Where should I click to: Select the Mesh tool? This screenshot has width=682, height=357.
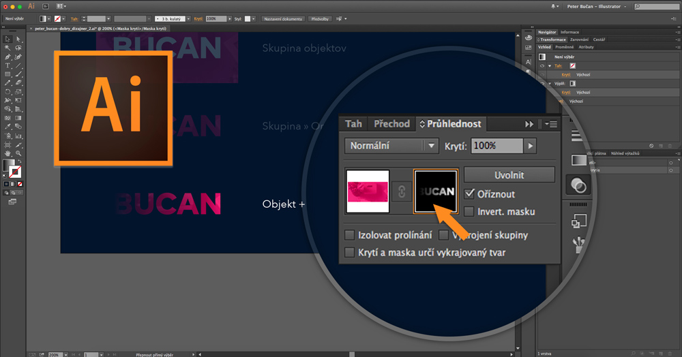pyautogui.click(x=8, y=118)
